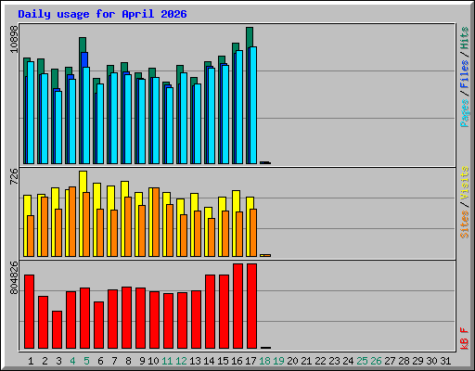The image size is (475, 371).
Task: Click the orange sites bar for day 4
Action: (x=72, y=222)
